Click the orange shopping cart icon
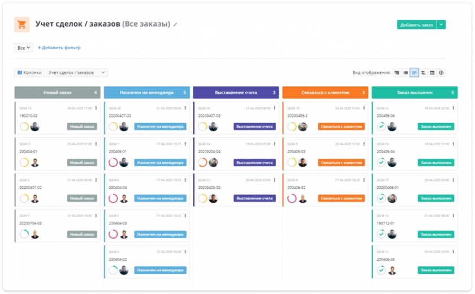475x294 pixels. coord(21,24)
